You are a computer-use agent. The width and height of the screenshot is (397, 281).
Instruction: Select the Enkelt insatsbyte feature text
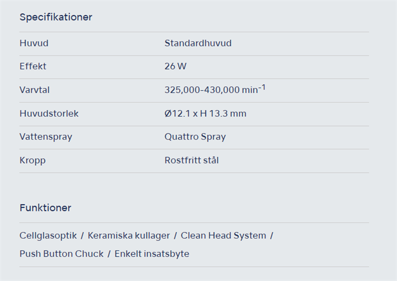coord(152,254)
